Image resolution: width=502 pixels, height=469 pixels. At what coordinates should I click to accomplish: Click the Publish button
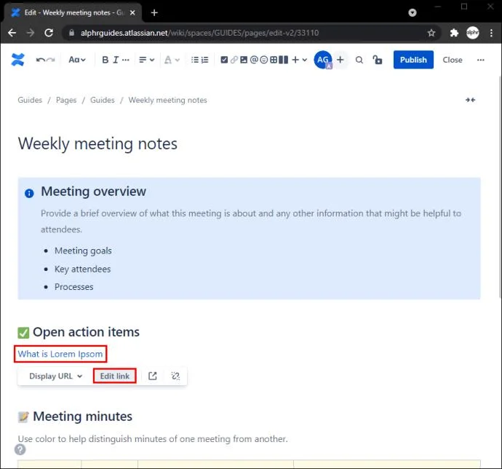pyautogui.click(x=413, y=60)
